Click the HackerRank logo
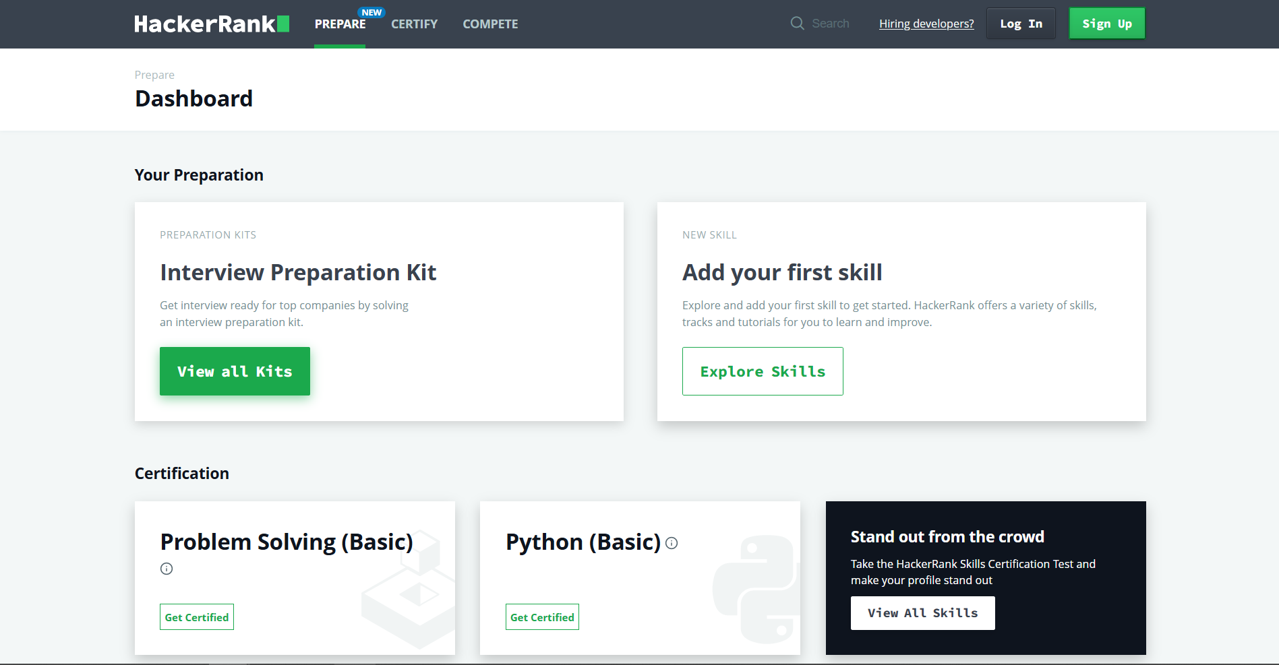Viewport: 1279px width, 665px height. [x=211, y=23]
